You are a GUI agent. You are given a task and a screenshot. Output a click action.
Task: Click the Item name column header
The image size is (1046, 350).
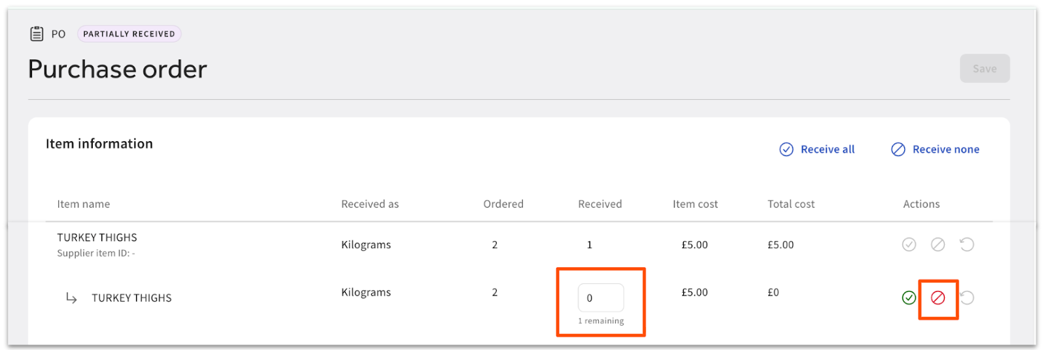(84, 204)
